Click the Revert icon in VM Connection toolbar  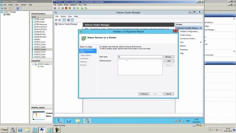pos(86,8)
